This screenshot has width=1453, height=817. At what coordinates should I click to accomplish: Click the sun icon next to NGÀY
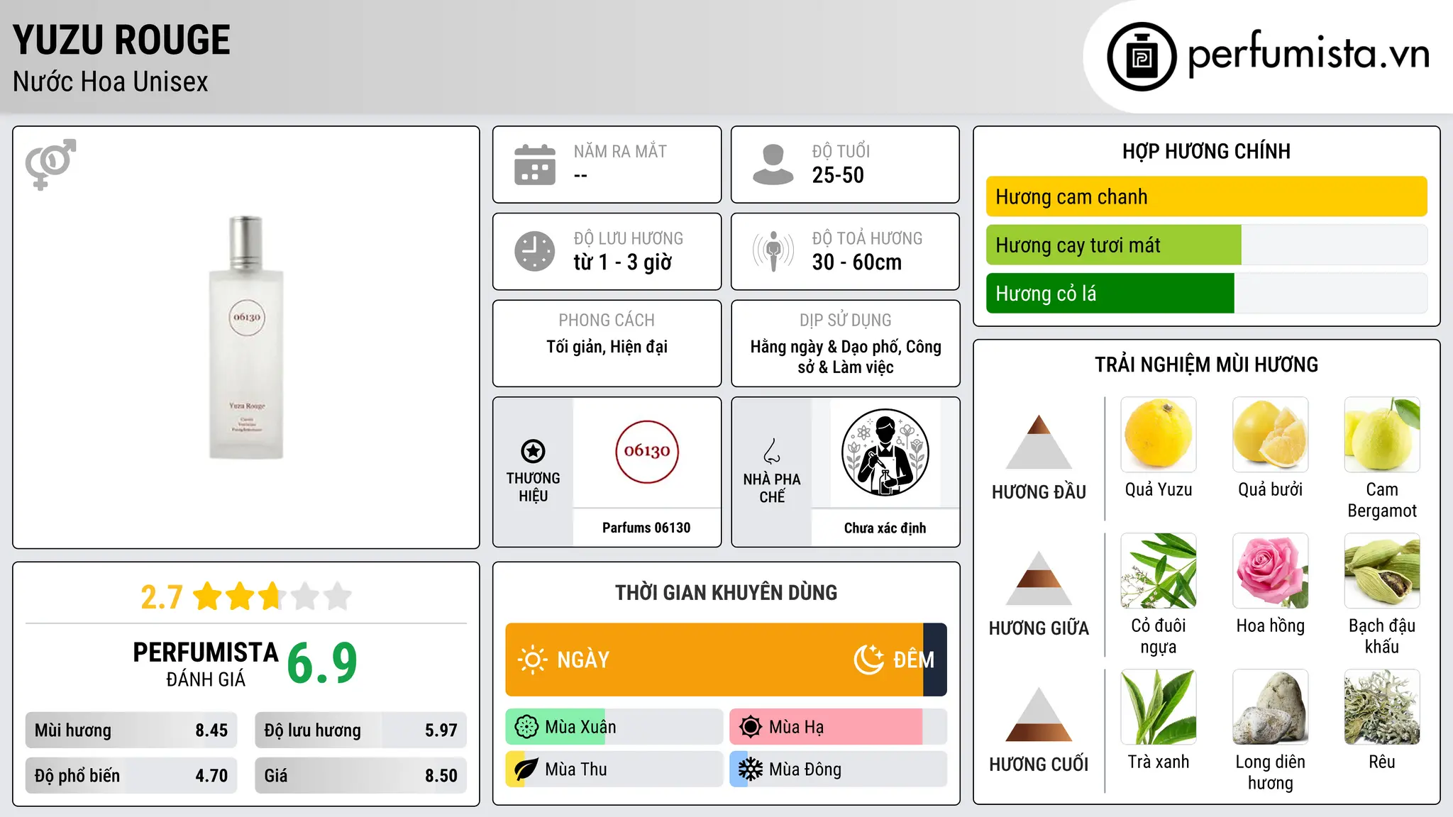(532, 660)
